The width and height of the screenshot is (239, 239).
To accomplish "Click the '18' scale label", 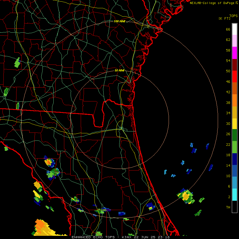I will point(228,155).
